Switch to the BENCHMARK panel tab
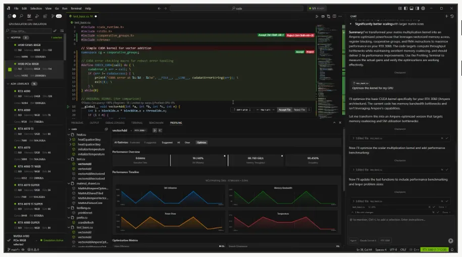 (156, 123)
